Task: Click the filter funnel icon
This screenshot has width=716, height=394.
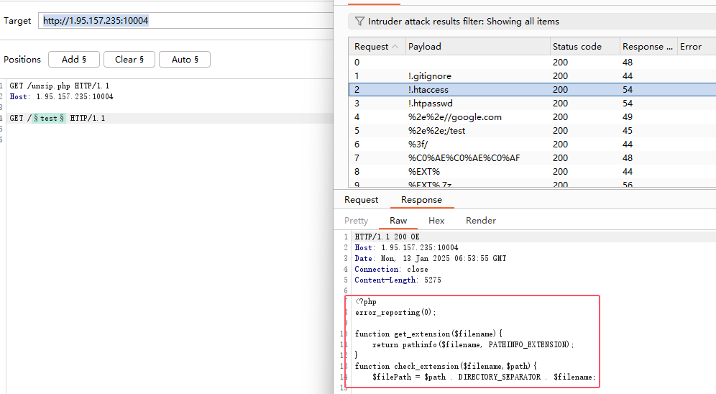Action: click(x=359, y=22)
